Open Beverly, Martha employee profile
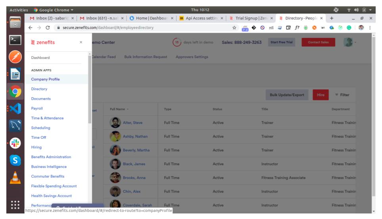 [136, 150]
